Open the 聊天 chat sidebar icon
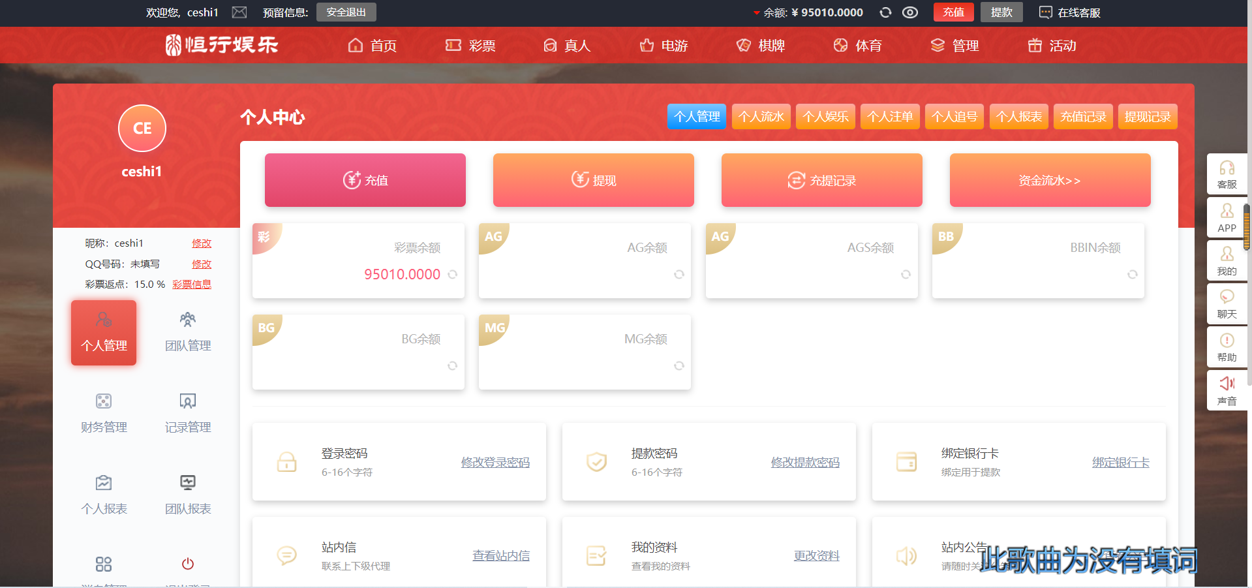This screenshot has height=588, width=1252. [x=1227, y=303]
